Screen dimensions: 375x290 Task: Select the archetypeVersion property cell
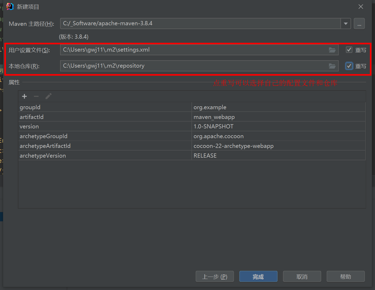[x=105, y=156]
